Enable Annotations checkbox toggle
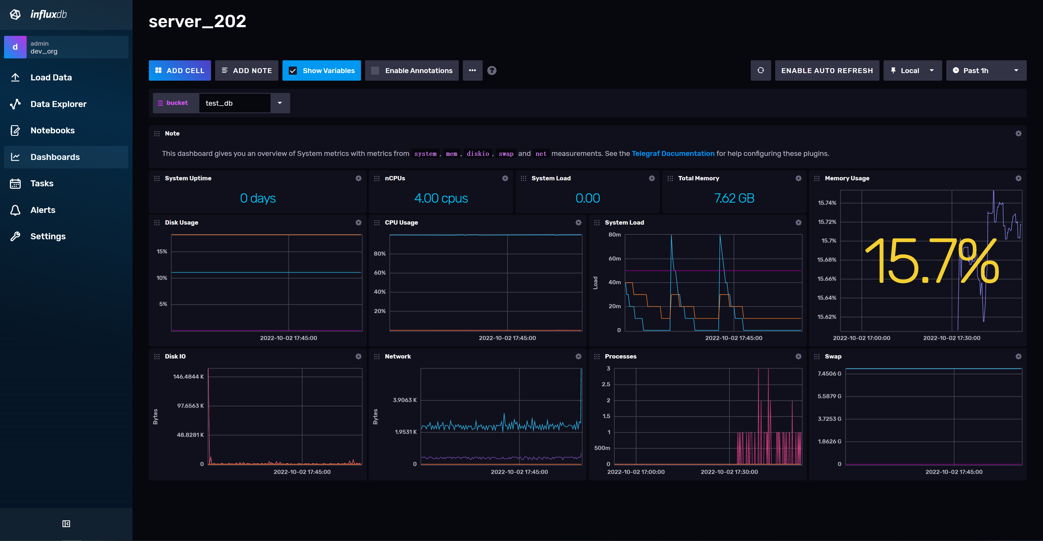 coord(375,70)
